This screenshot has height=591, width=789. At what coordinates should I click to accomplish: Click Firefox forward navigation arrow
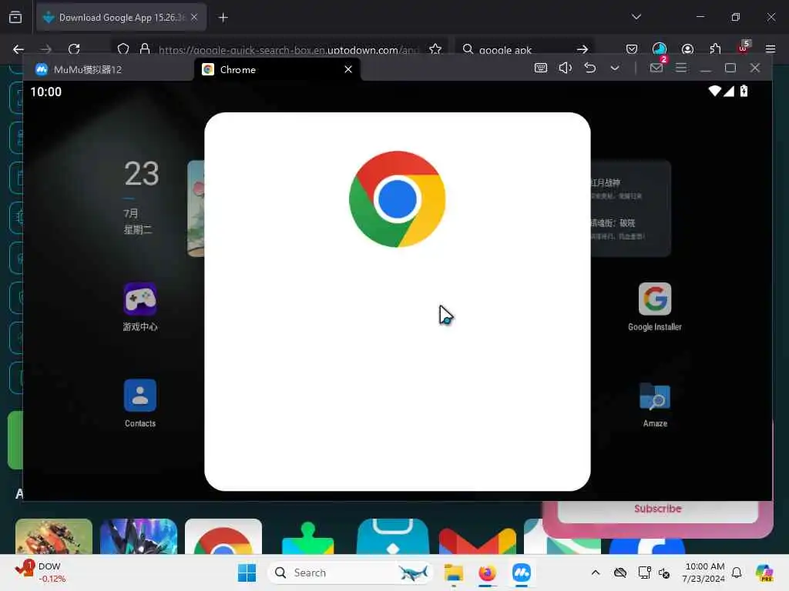(x=45, y=49)
